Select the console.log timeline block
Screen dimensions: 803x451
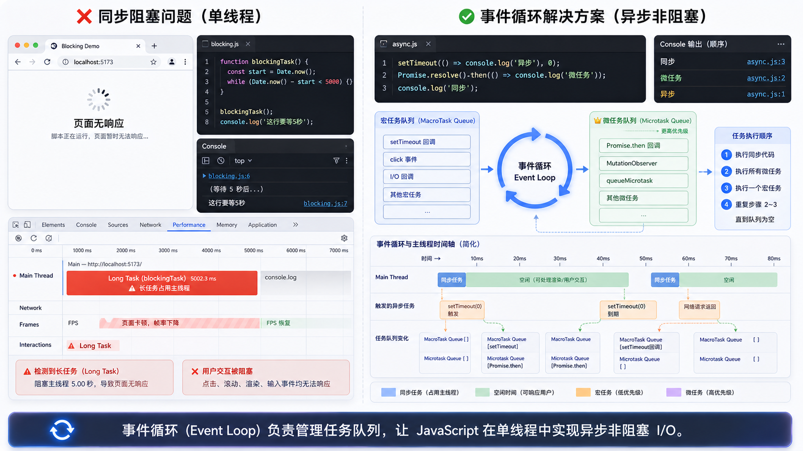[306, 283]
